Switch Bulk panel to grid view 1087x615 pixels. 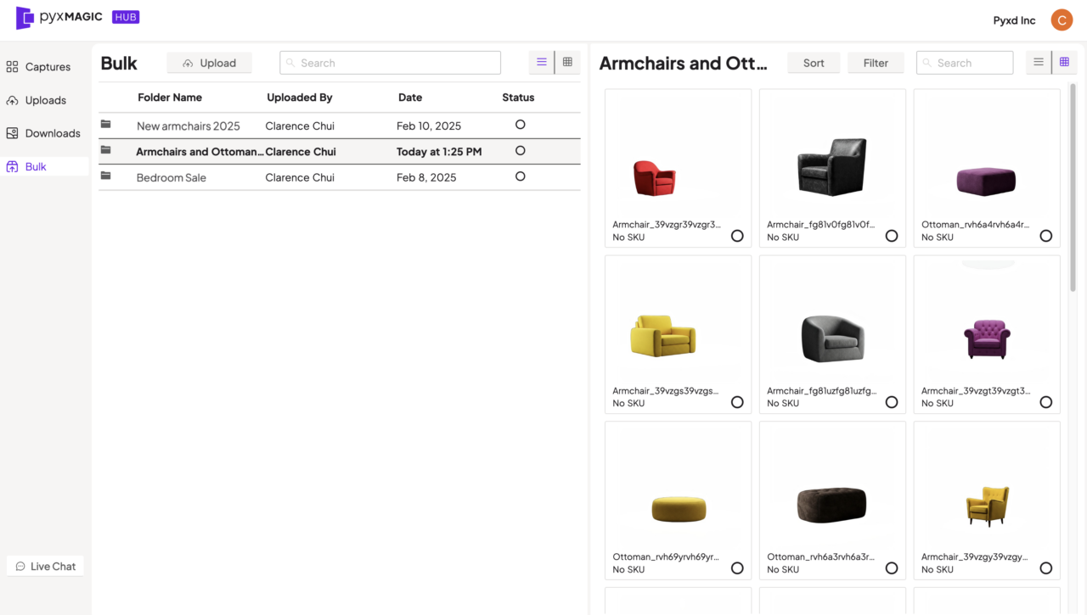(567, 63)
